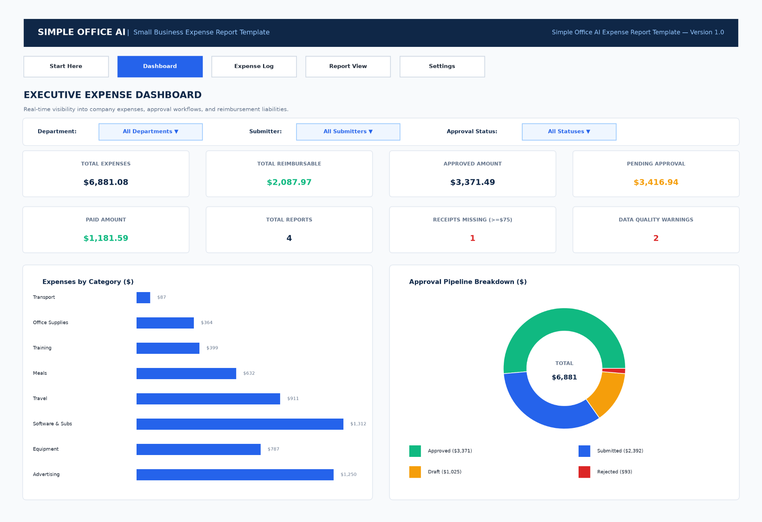The height and width of the screenshot is (522, 762).
Task: Go to the Report View tab
Action: point(348,67)
